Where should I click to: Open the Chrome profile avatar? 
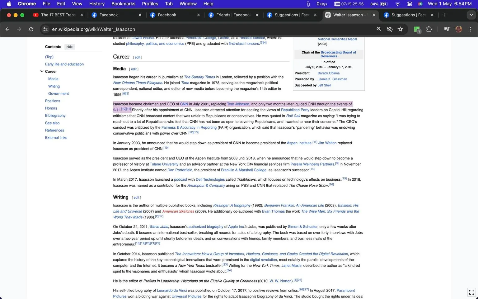coord(459,29)
